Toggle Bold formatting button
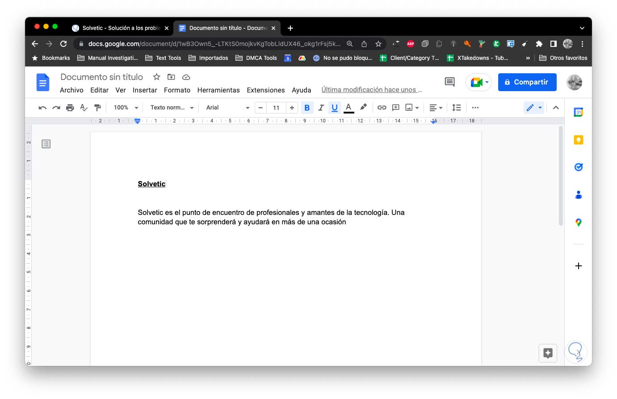Viewport: 617px width, 399px height. 307,108
